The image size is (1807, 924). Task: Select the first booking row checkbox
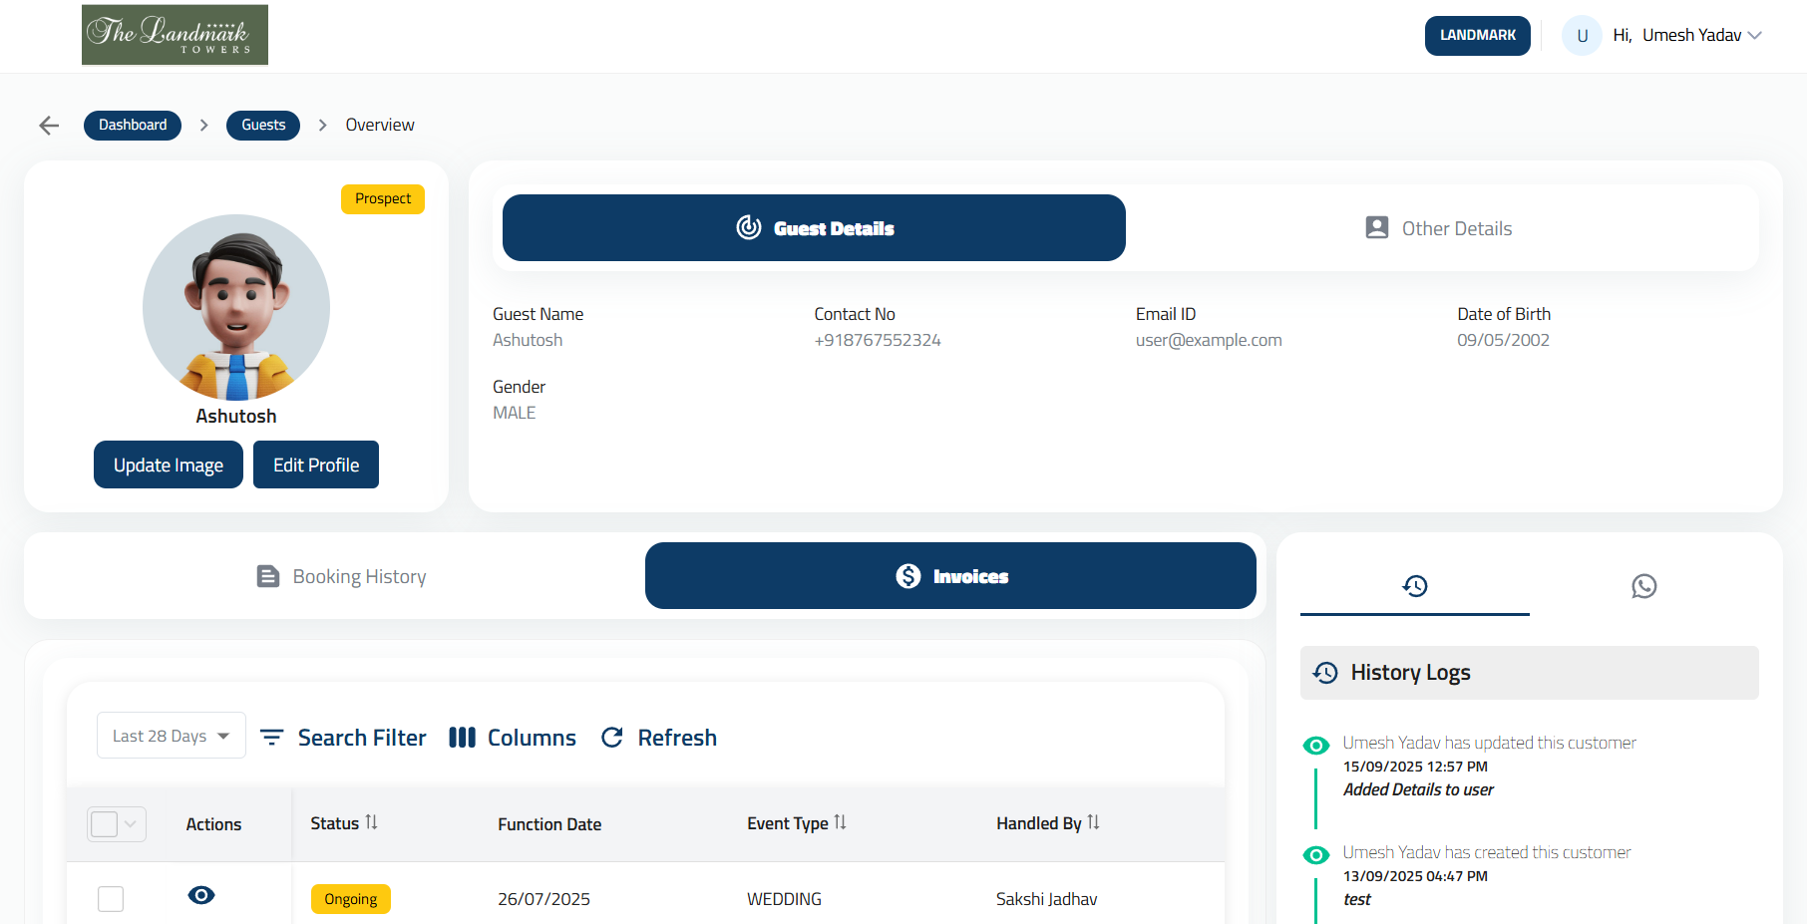[x=111, y=898]
